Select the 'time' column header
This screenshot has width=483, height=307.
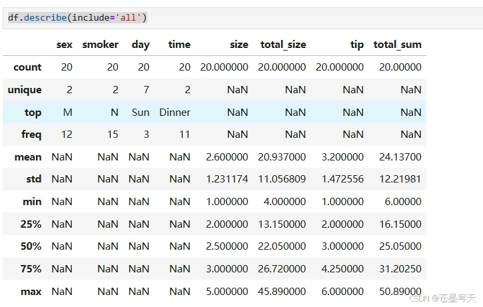click(x=179, y=45)
